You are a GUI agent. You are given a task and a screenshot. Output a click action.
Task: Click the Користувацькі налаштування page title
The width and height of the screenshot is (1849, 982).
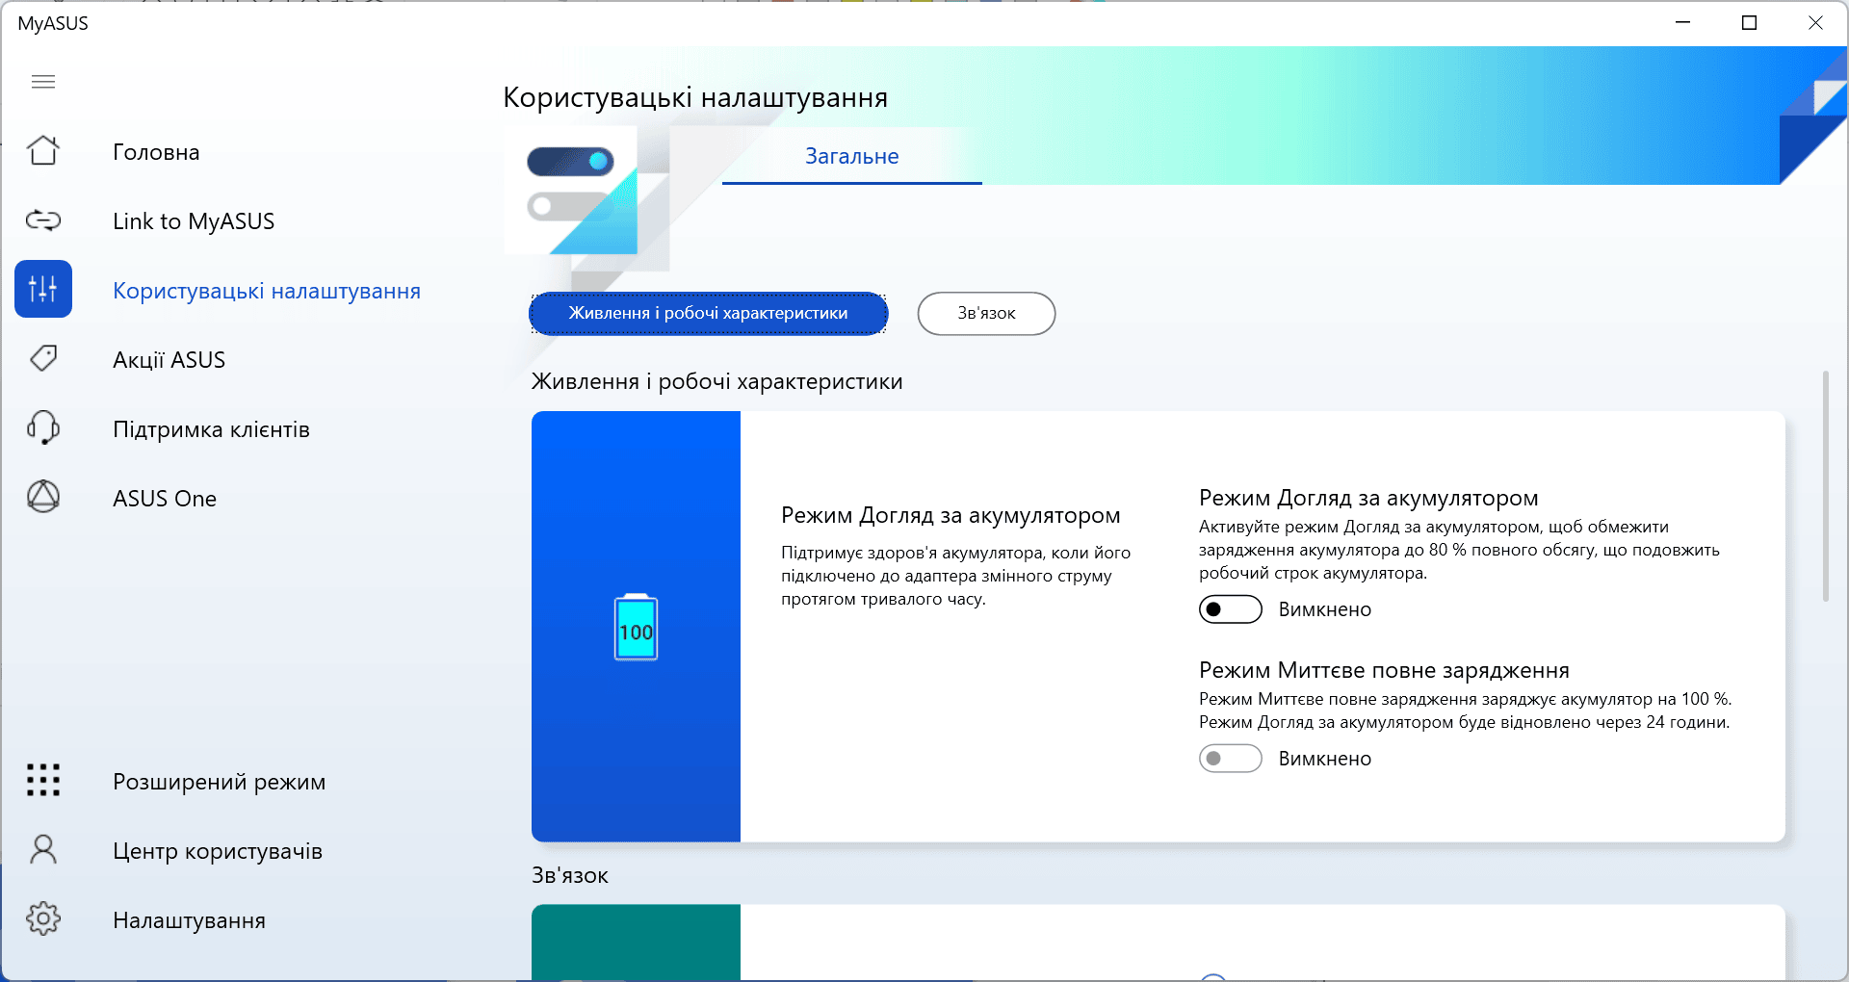click(x=695, y=97)
